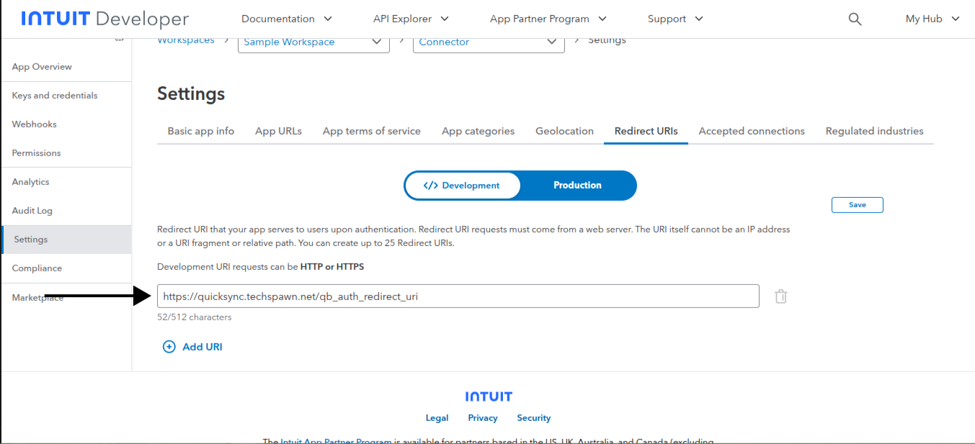Switch to Production environment toggle

pos(577,186)
